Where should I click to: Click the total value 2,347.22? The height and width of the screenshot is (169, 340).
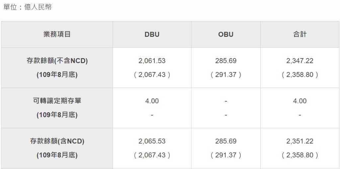tap(300, 61)
